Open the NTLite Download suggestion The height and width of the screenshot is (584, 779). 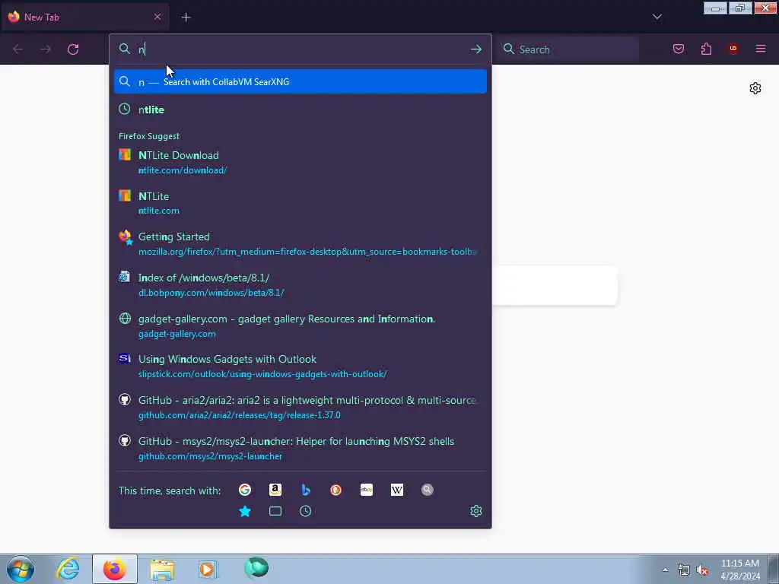(300, 163)
